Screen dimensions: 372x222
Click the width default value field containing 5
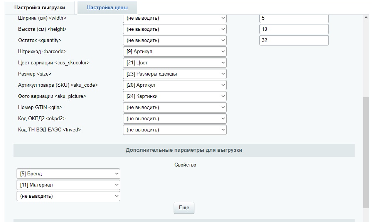point(294,18)
